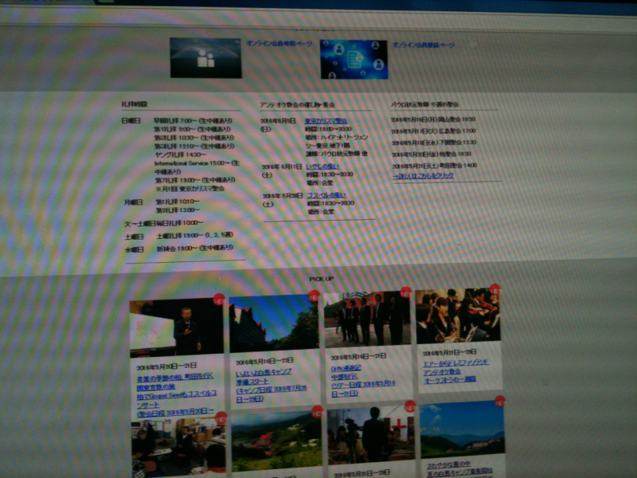This screenshot has height=478, width=637.
Task: Open the speaker-on-stage thumbnail in PICK UP
Action: point(176,327)
